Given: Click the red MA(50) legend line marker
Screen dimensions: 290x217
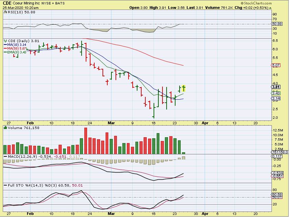Looking at the screenshot, I should (5, 48).
